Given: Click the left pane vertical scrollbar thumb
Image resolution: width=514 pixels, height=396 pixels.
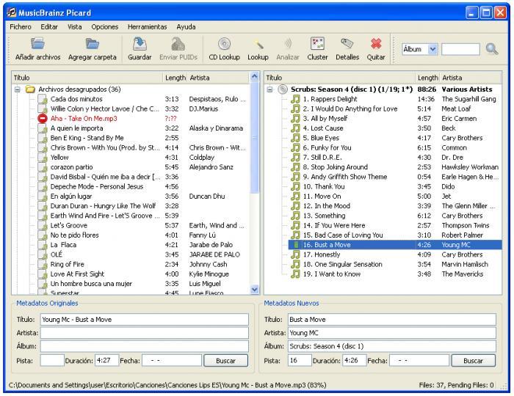Looking at the screenshot, I should (x=254, y=138).
